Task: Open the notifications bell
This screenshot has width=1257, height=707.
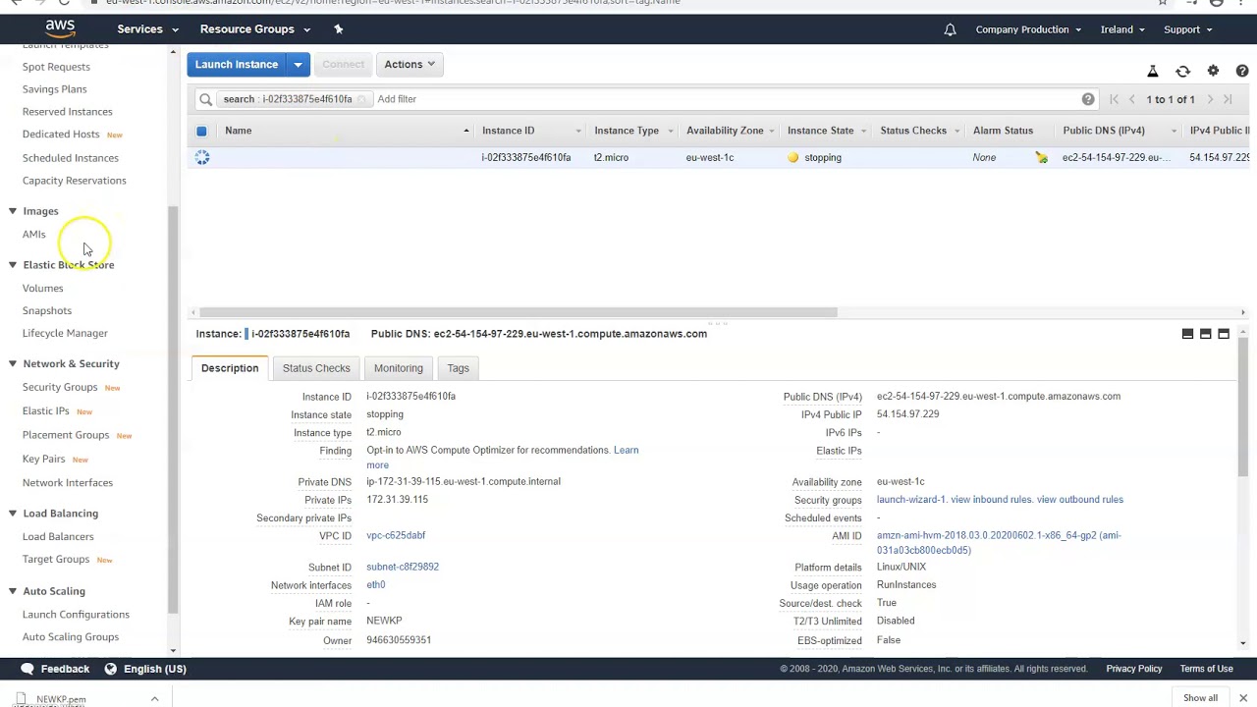Action: coord(950,29)
